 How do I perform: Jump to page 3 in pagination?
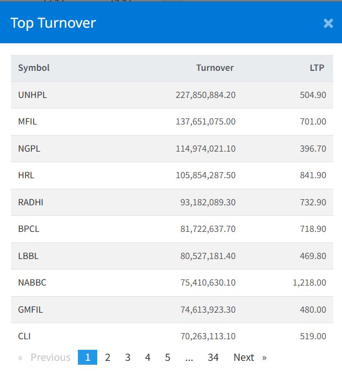coord(128,358)
